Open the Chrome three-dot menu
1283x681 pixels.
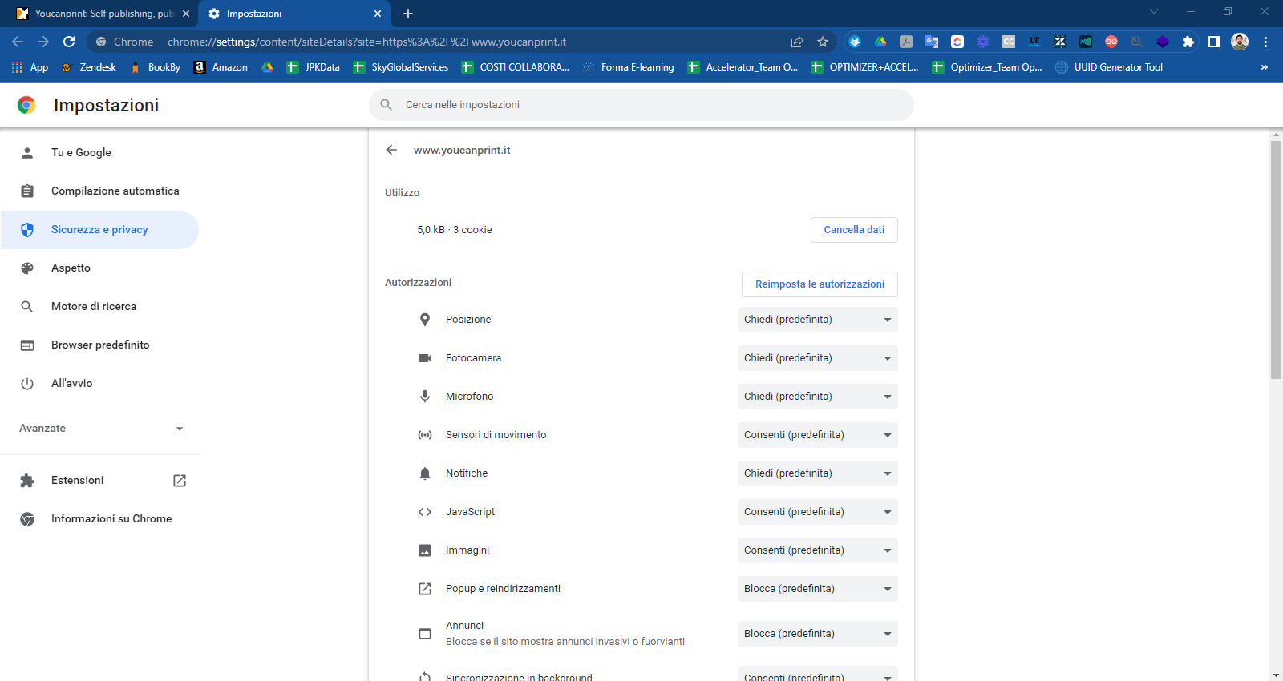click(x=1265, y=42)
